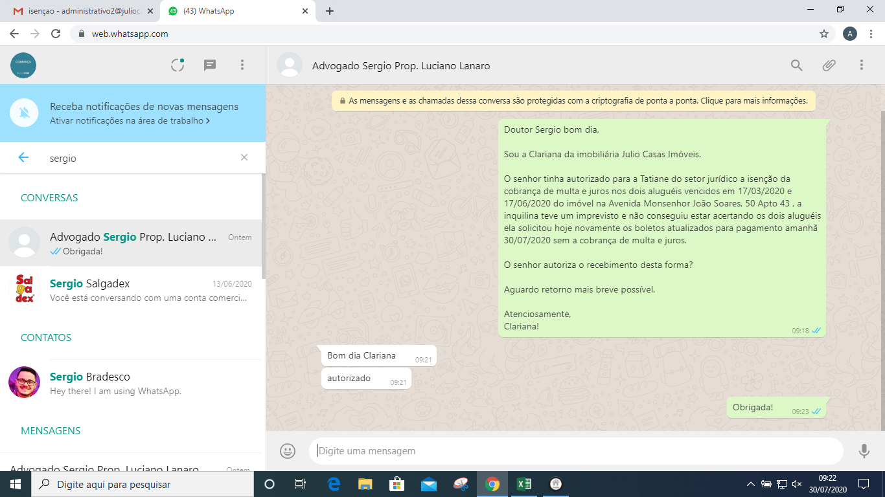Screen dimensions: 885x497
Task: Open the WhatsApp Status icon
Action: [178, 65]
